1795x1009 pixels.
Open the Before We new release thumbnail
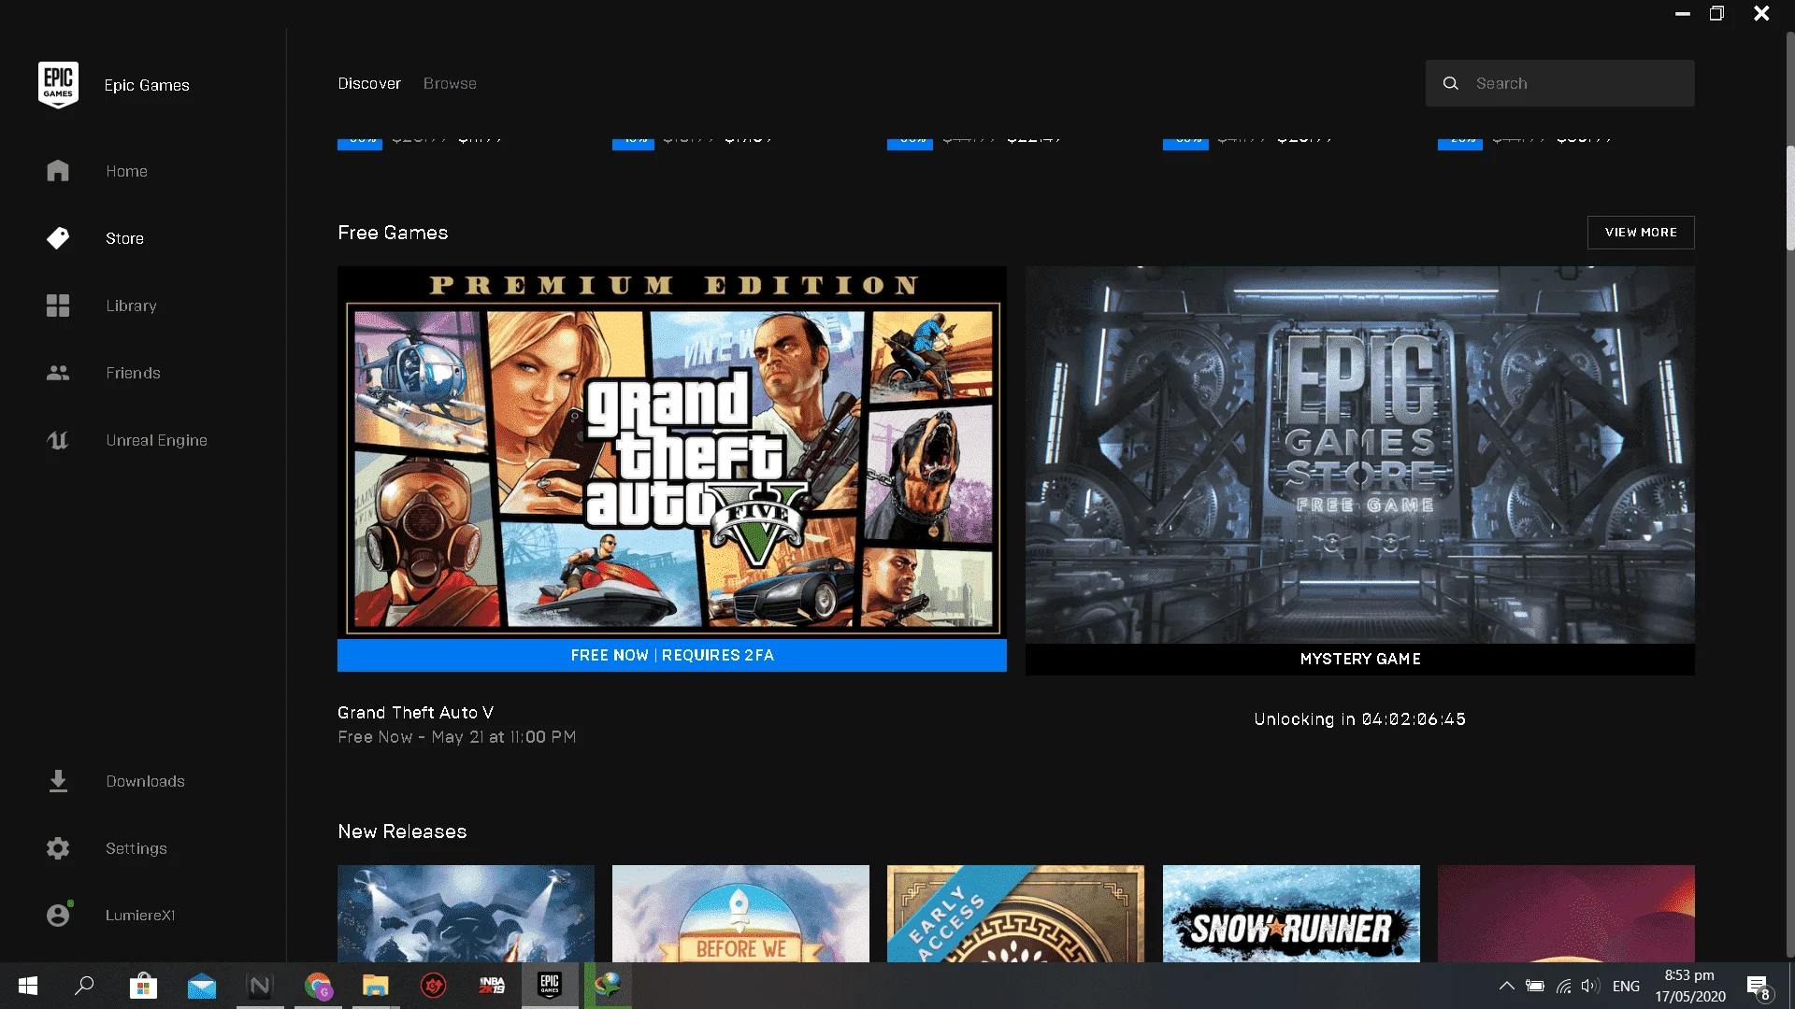[x=740, y=914]
